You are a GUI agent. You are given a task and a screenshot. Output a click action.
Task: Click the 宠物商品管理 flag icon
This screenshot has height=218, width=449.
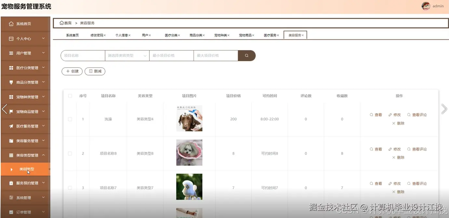[11, 112]
